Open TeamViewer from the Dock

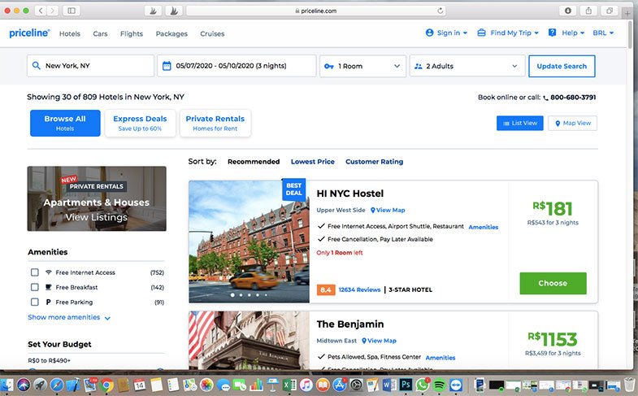(x=456, y=385)
